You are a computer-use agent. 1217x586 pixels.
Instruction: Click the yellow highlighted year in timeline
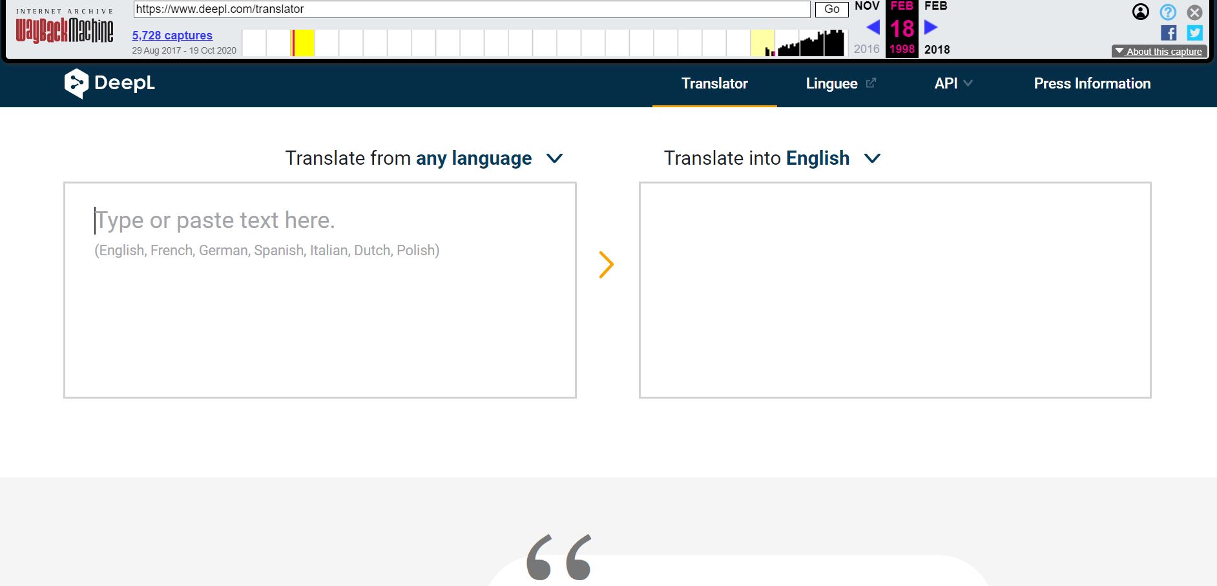tap(303, 43)
